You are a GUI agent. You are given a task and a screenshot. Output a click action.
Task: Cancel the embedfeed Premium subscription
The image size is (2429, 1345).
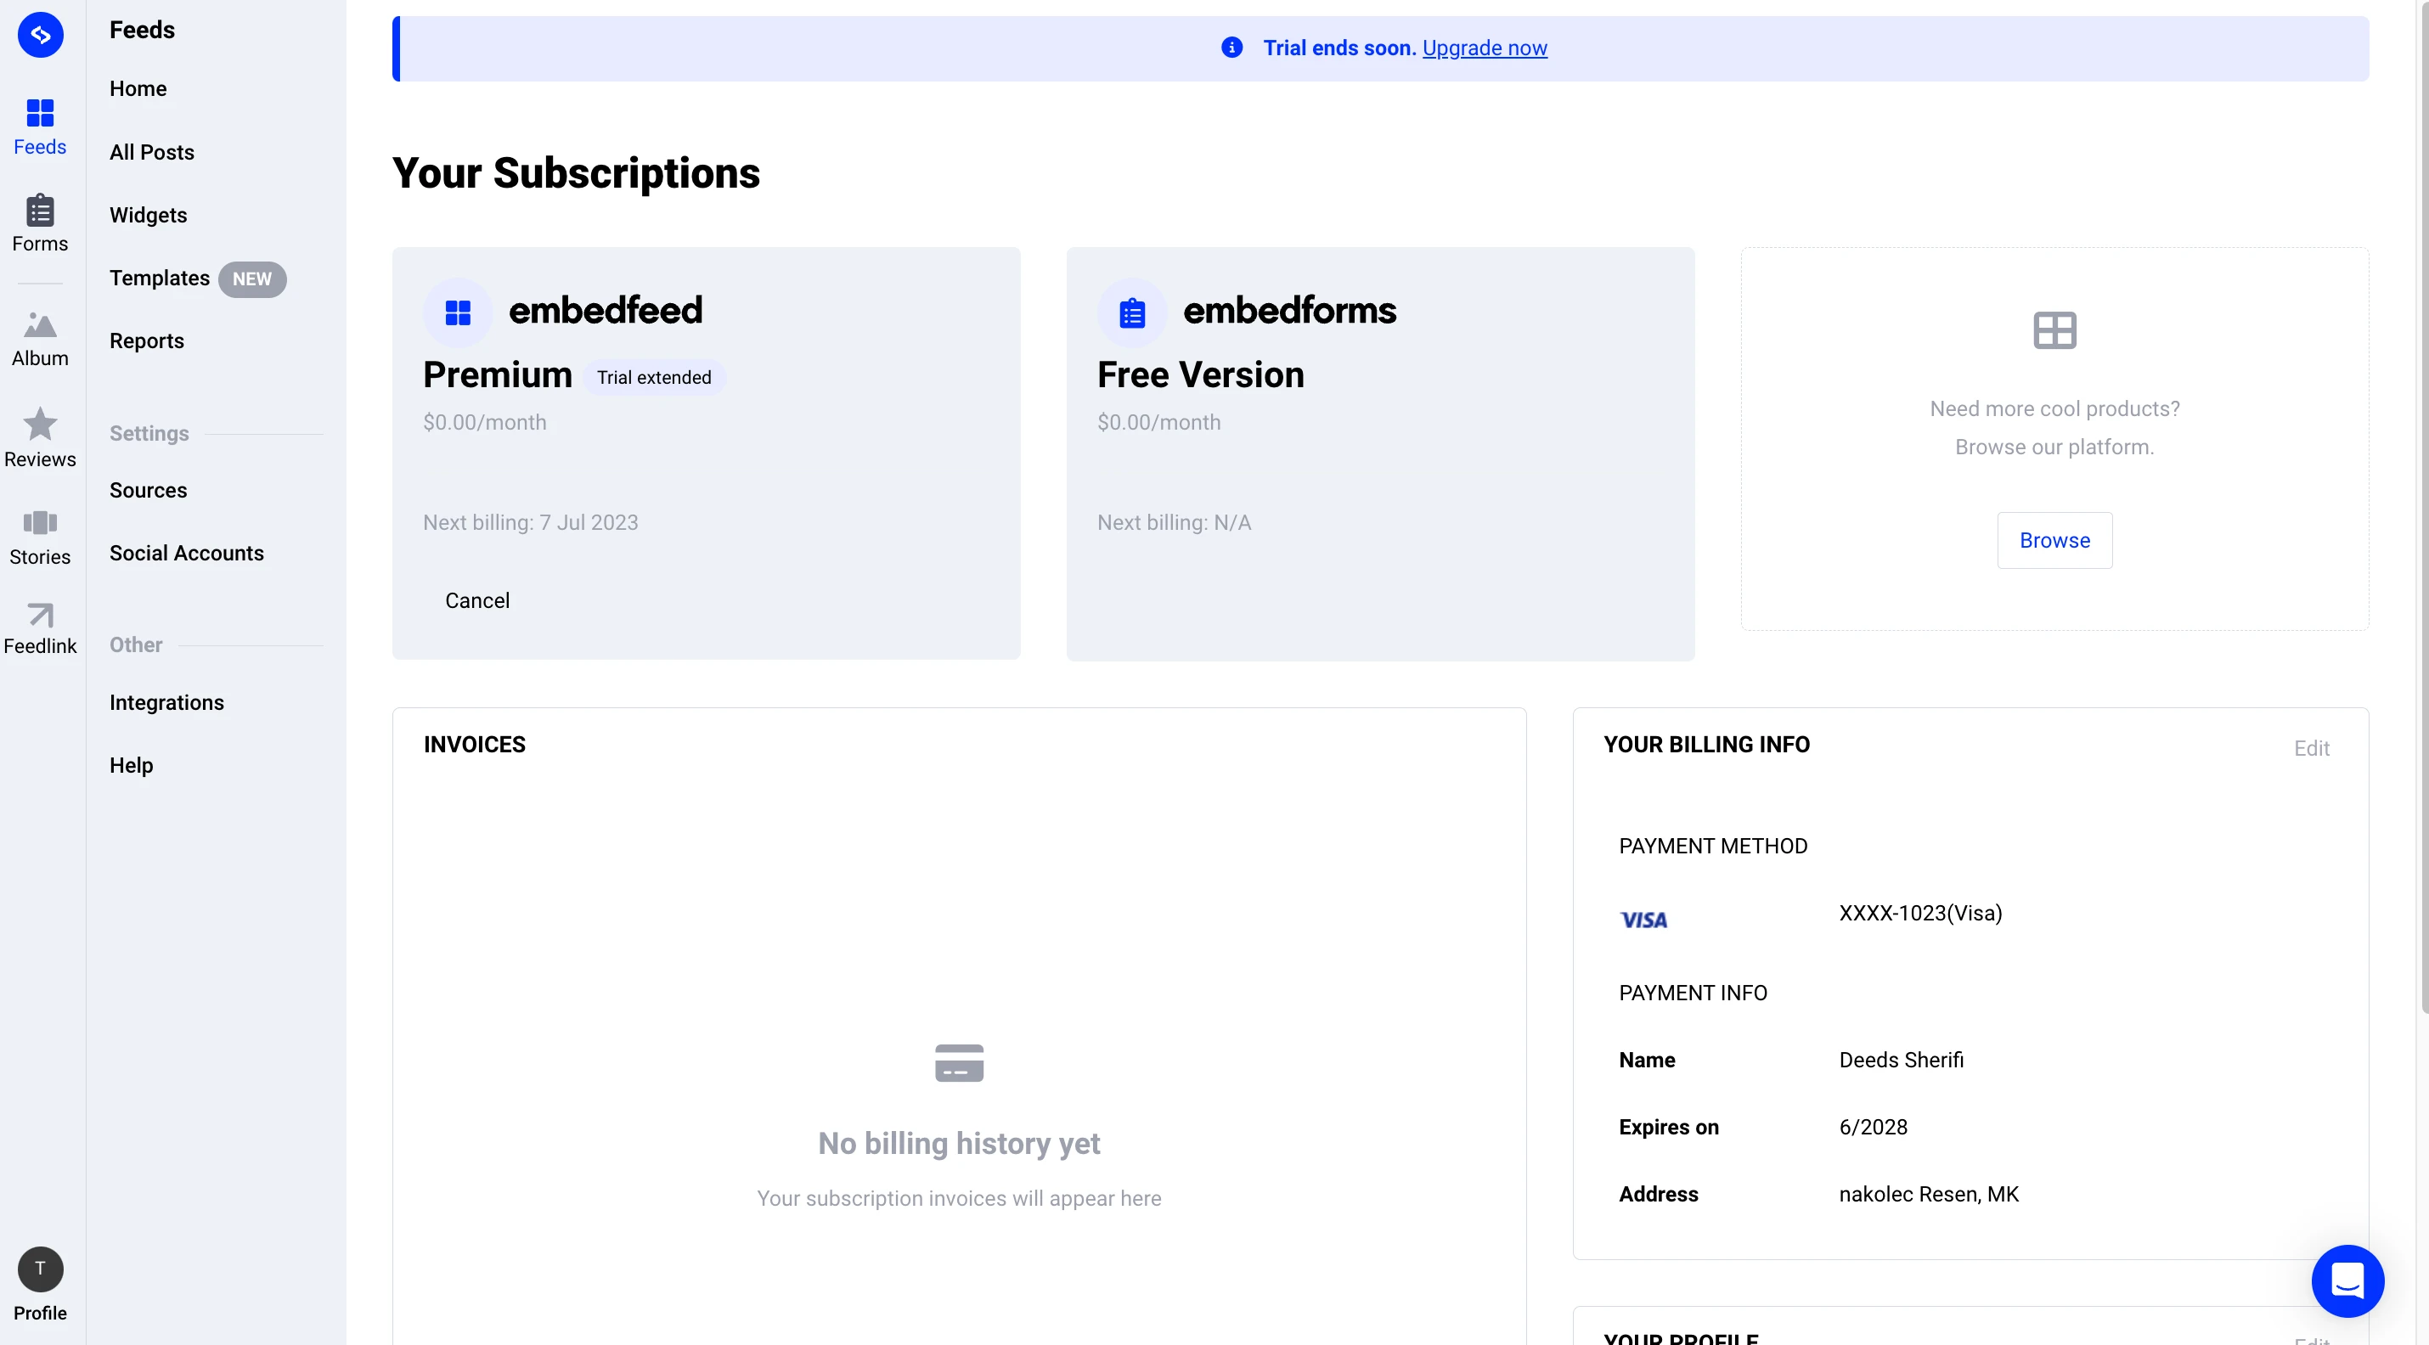(477, 600)
